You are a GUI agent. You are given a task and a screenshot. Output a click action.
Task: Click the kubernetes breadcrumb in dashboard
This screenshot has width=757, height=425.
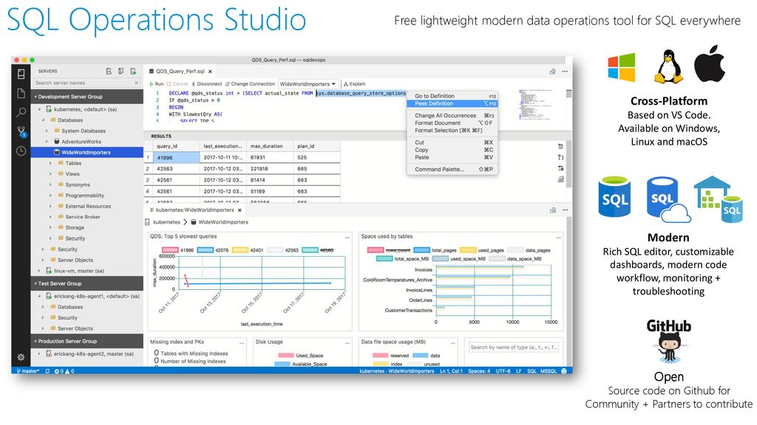coord(166,222)
